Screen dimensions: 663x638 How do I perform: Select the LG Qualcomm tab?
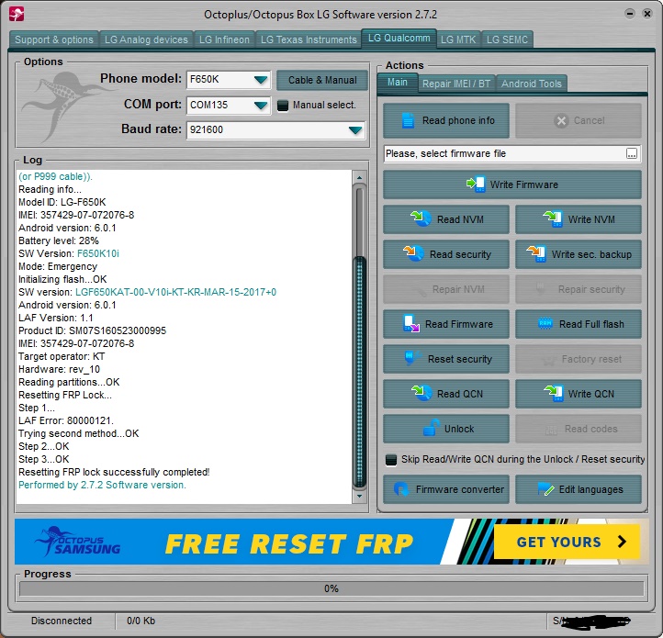[399, 39]
